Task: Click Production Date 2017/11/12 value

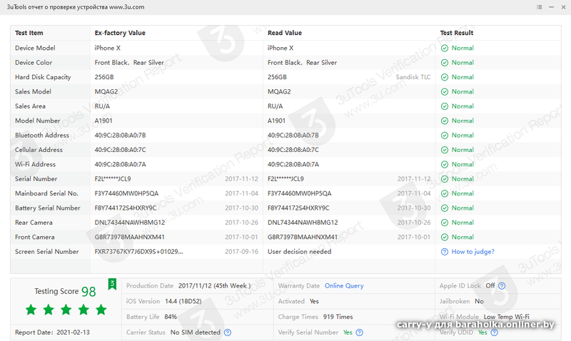Action: 215,285
